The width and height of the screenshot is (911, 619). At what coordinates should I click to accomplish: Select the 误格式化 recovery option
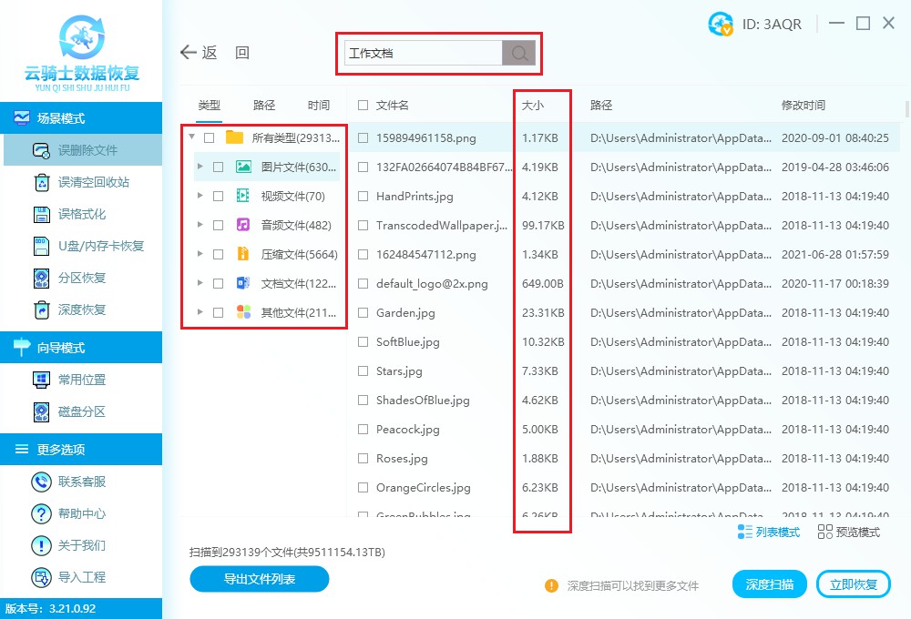pyautogui.click(x=82, y=214)
